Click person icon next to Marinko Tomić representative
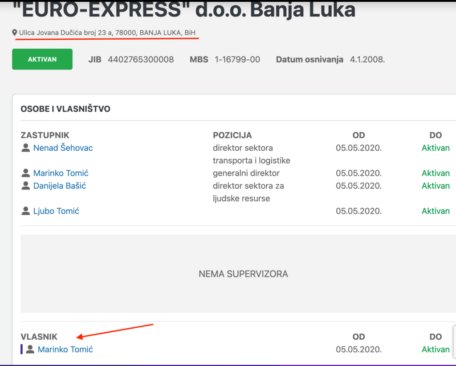Viewport: 456px width, 366px height. pyautogui.click(x=25, y=173)
